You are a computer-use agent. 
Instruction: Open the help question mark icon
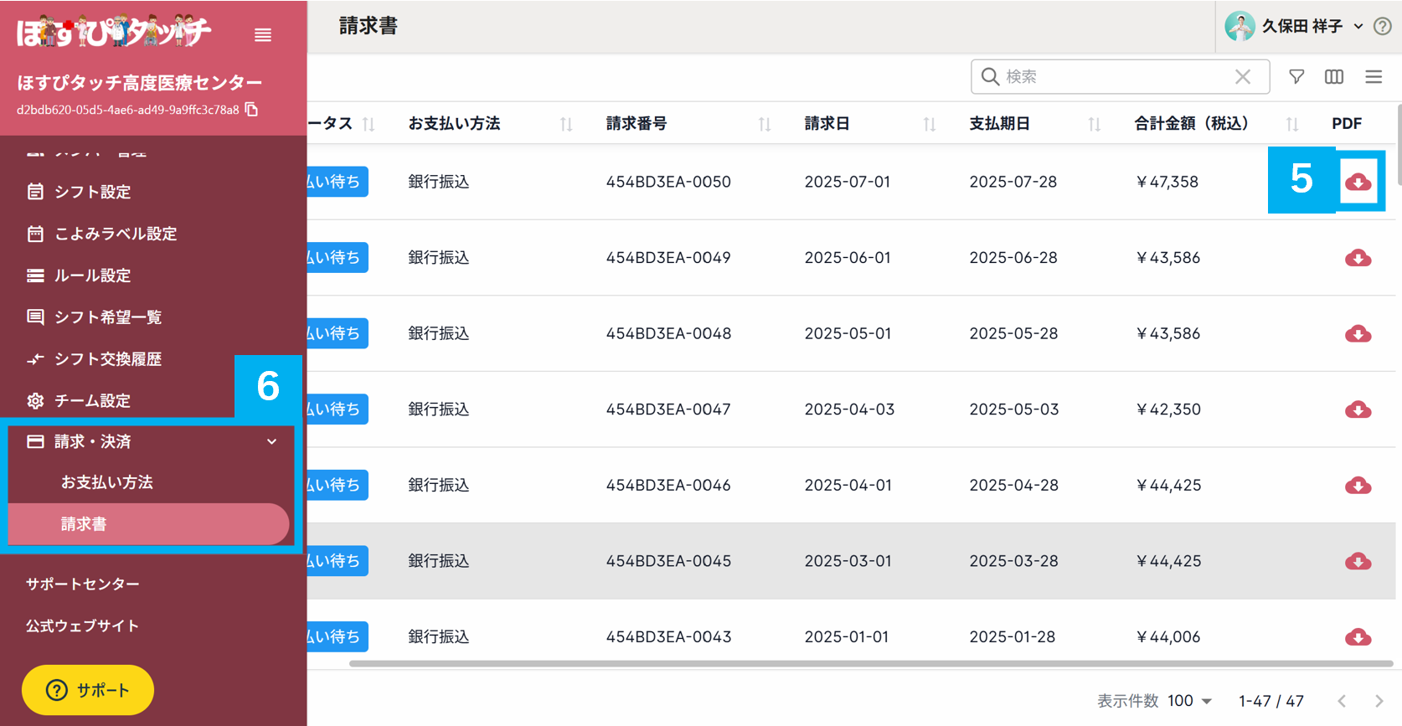(1383, 27)
